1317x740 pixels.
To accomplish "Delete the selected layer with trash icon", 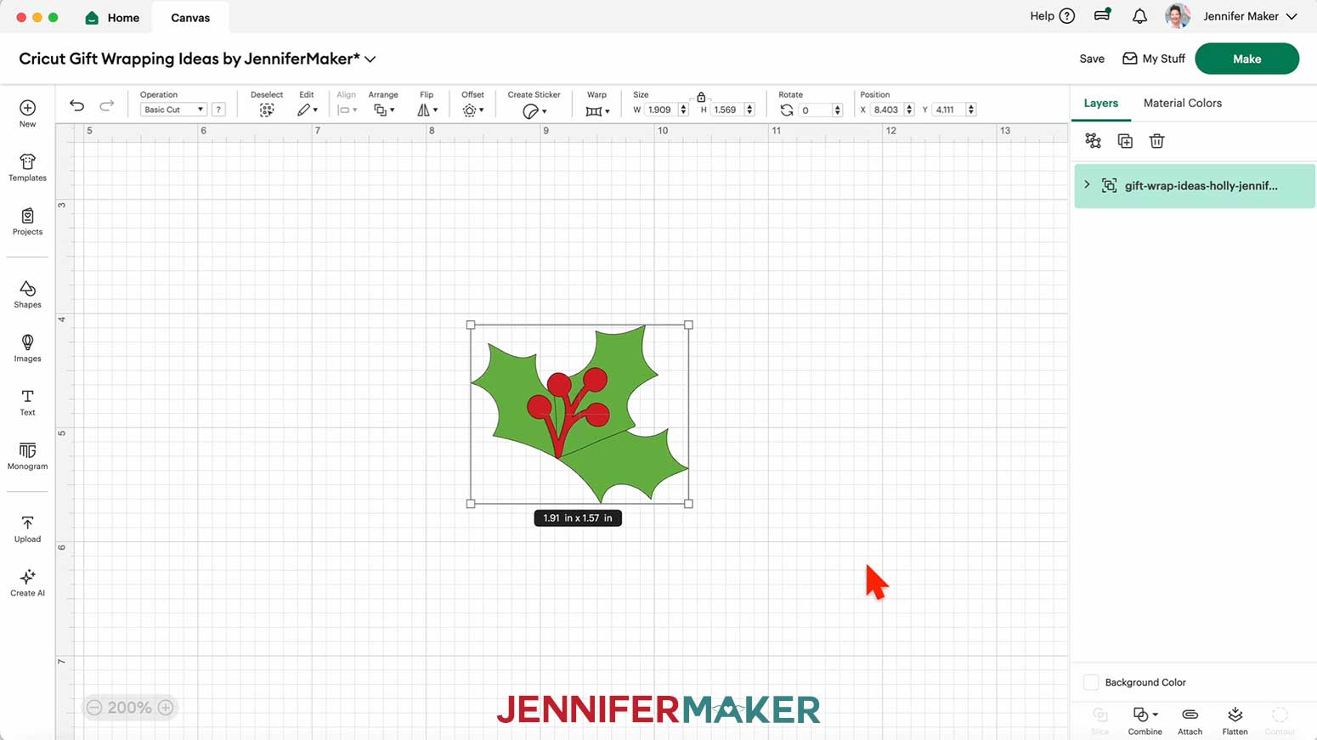I will tap(1156, 141).
